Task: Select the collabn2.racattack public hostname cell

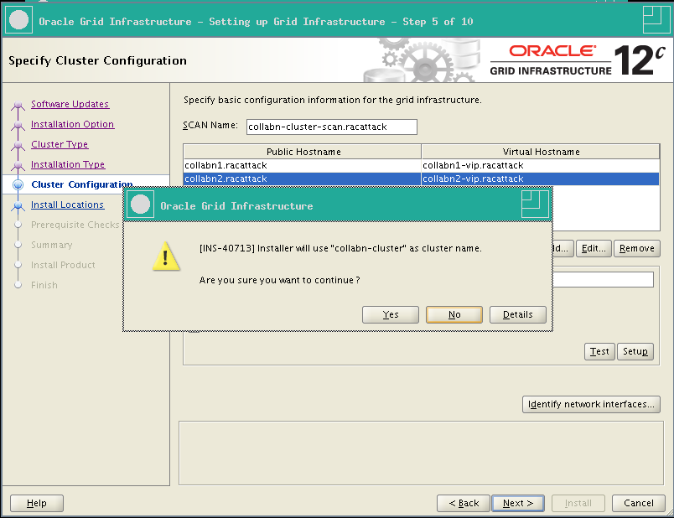Action: [302, 179]
